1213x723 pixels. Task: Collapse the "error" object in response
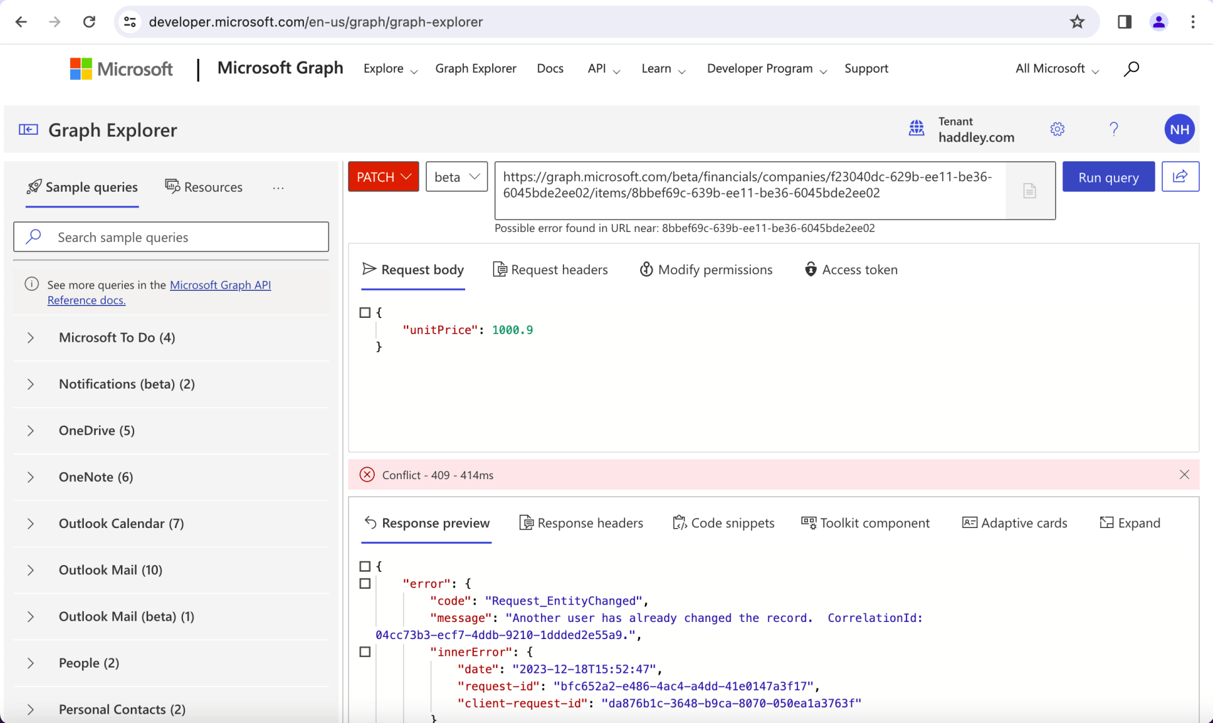click(x=365, y=584)
